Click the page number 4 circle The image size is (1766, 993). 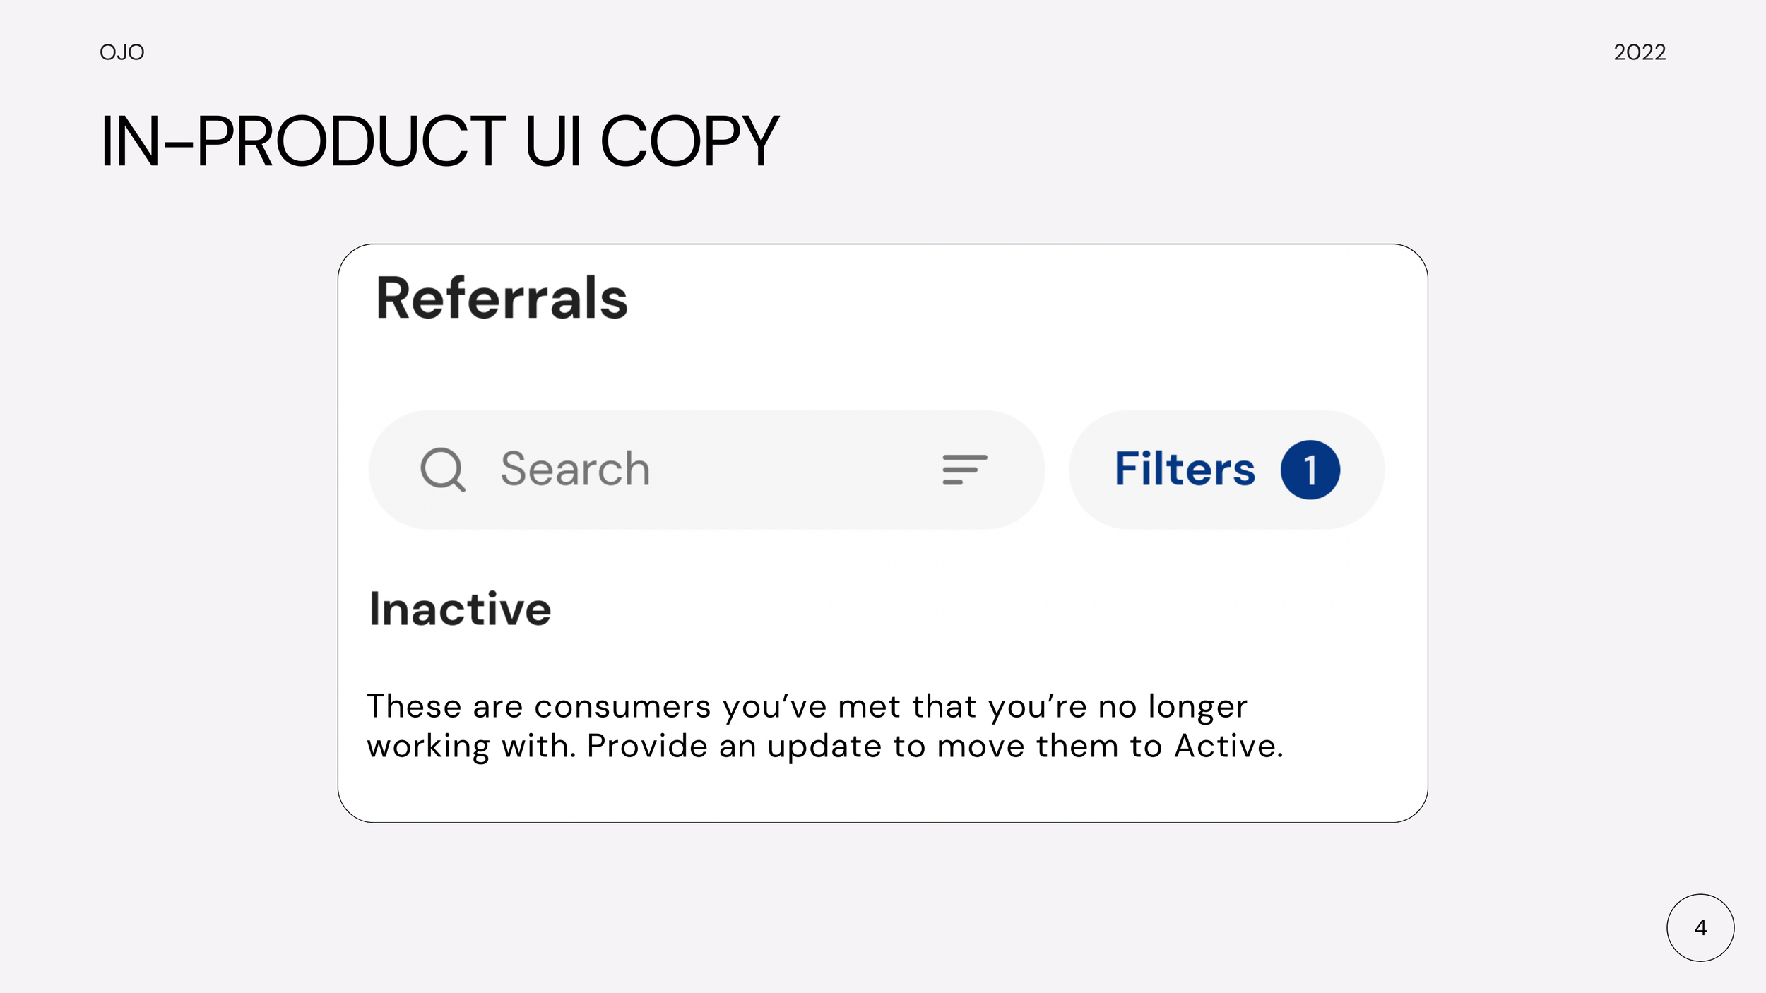[1700, 927]
